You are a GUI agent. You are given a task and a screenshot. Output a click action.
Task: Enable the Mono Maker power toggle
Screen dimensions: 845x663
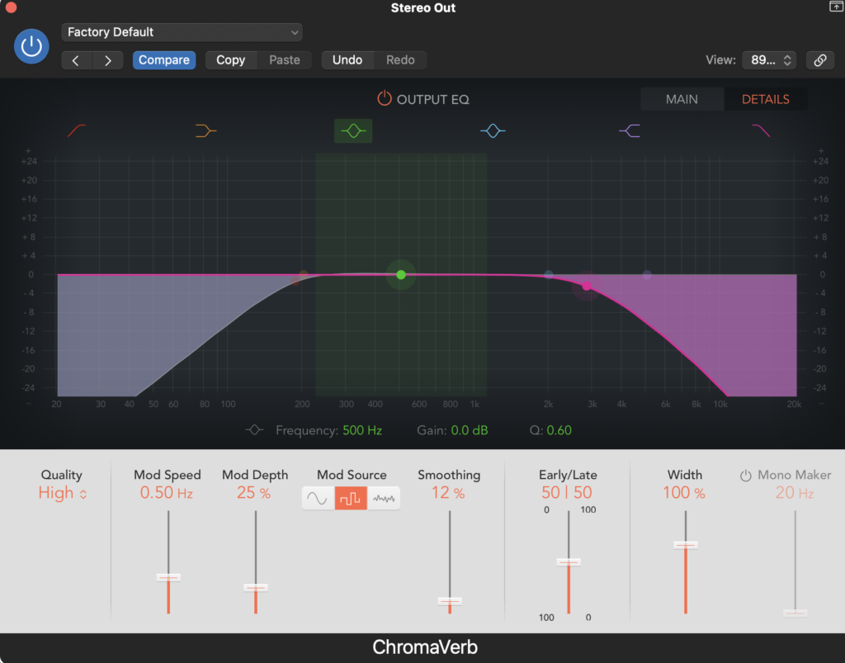point(745,476)
